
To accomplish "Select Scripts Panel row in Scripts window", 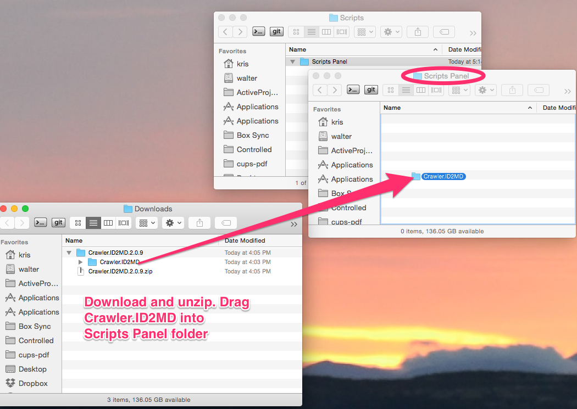I will 383,61.
